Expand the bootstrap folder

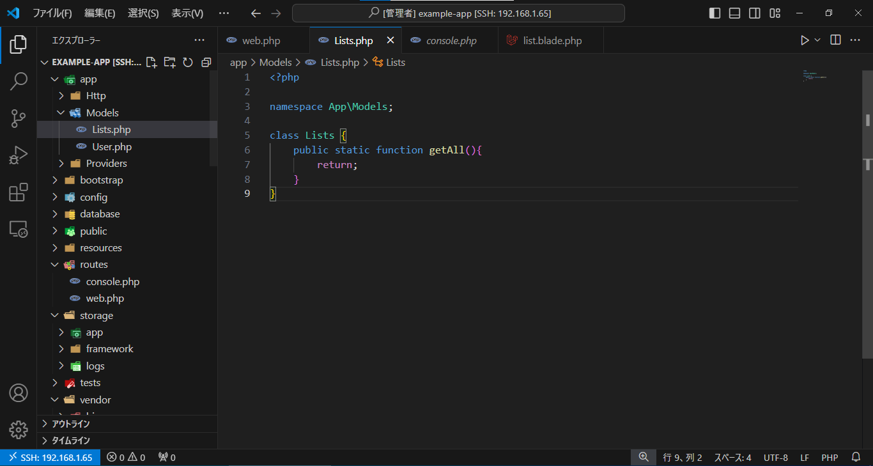(x=54, y=180)
